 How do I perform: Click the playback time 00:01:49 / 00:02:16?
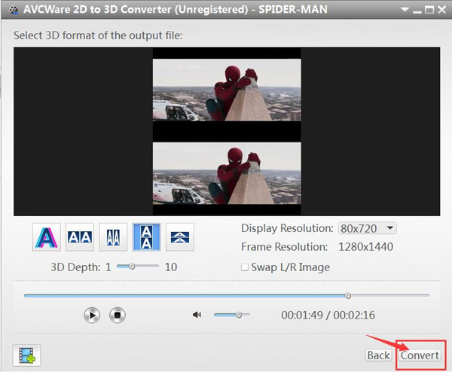(x=328, y=315)
